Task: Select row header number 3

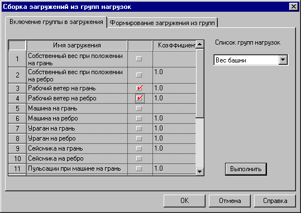Action: click(x=17, y=88)
